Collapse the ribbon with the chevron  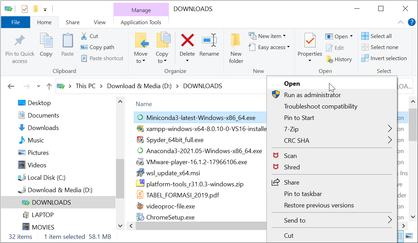click(400, 22)
